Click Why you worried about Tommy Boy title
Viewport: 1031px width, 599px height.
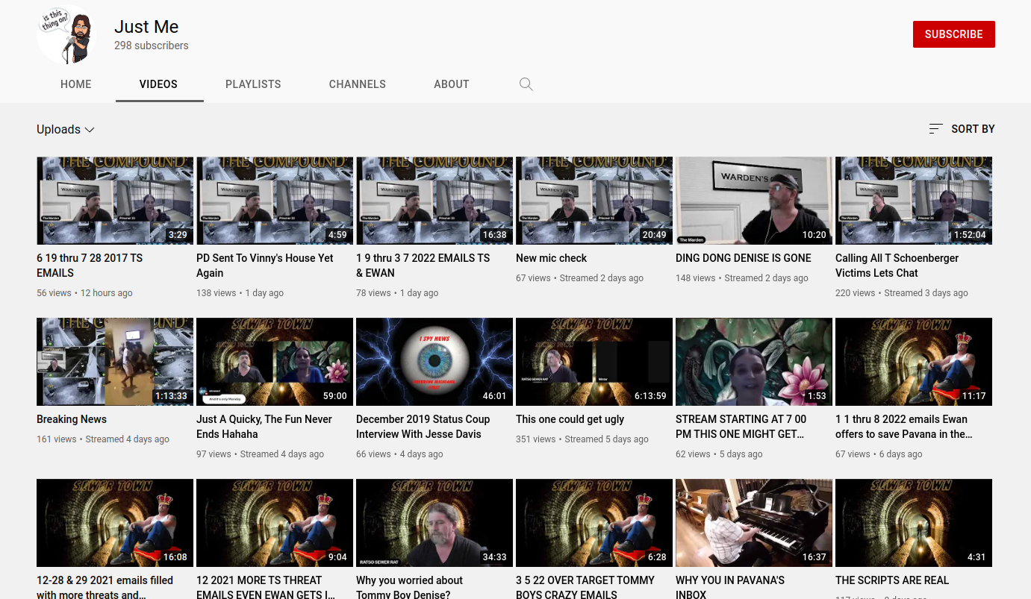410,588
